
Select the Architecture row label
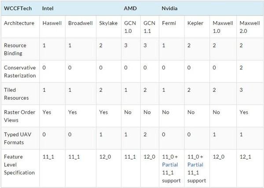tap(18, 23)
